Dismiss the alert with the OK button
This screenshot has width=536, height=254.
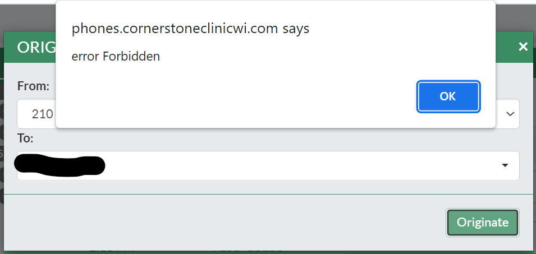click(448, 96)
